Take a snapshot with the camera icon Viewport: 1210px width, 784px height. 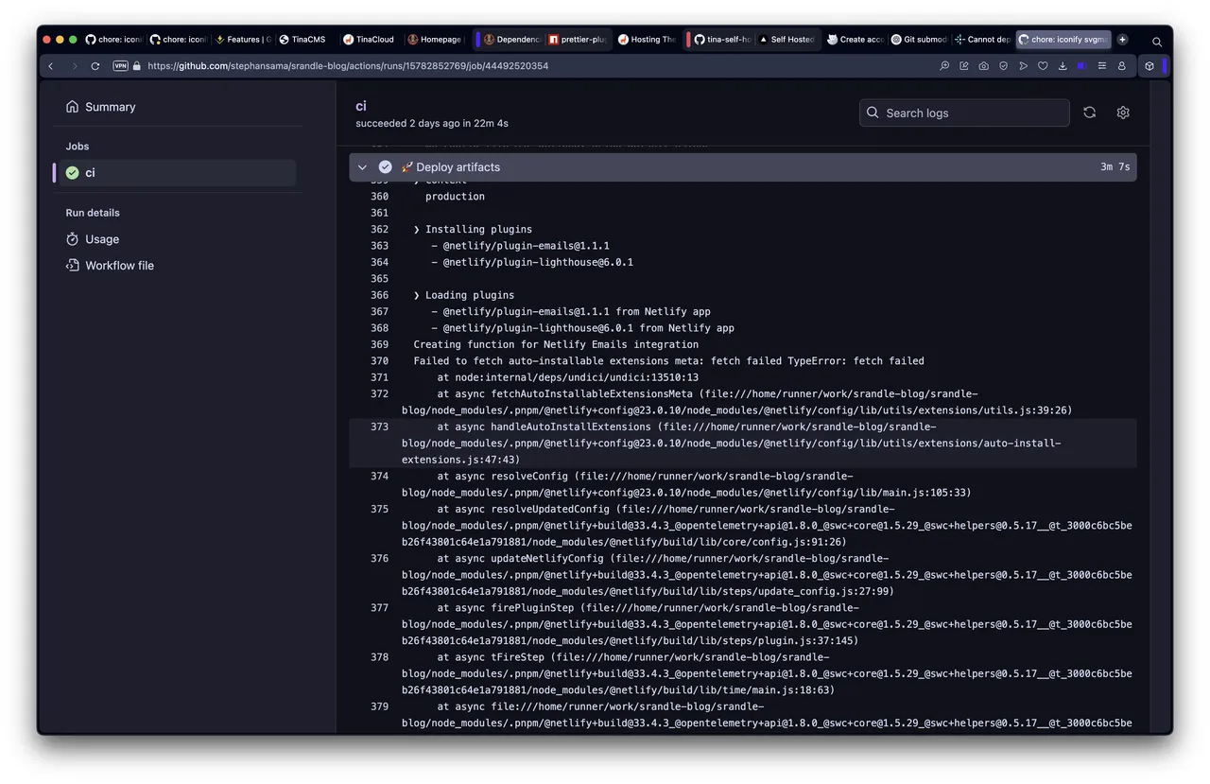(984, 66)
